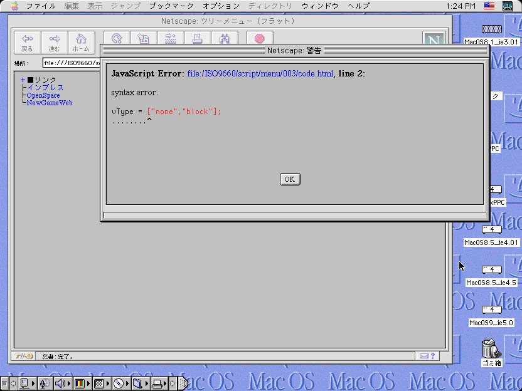Open the monitor resolution checkerboard strip module
The image size is (522, 391).
tap(102, 383)
